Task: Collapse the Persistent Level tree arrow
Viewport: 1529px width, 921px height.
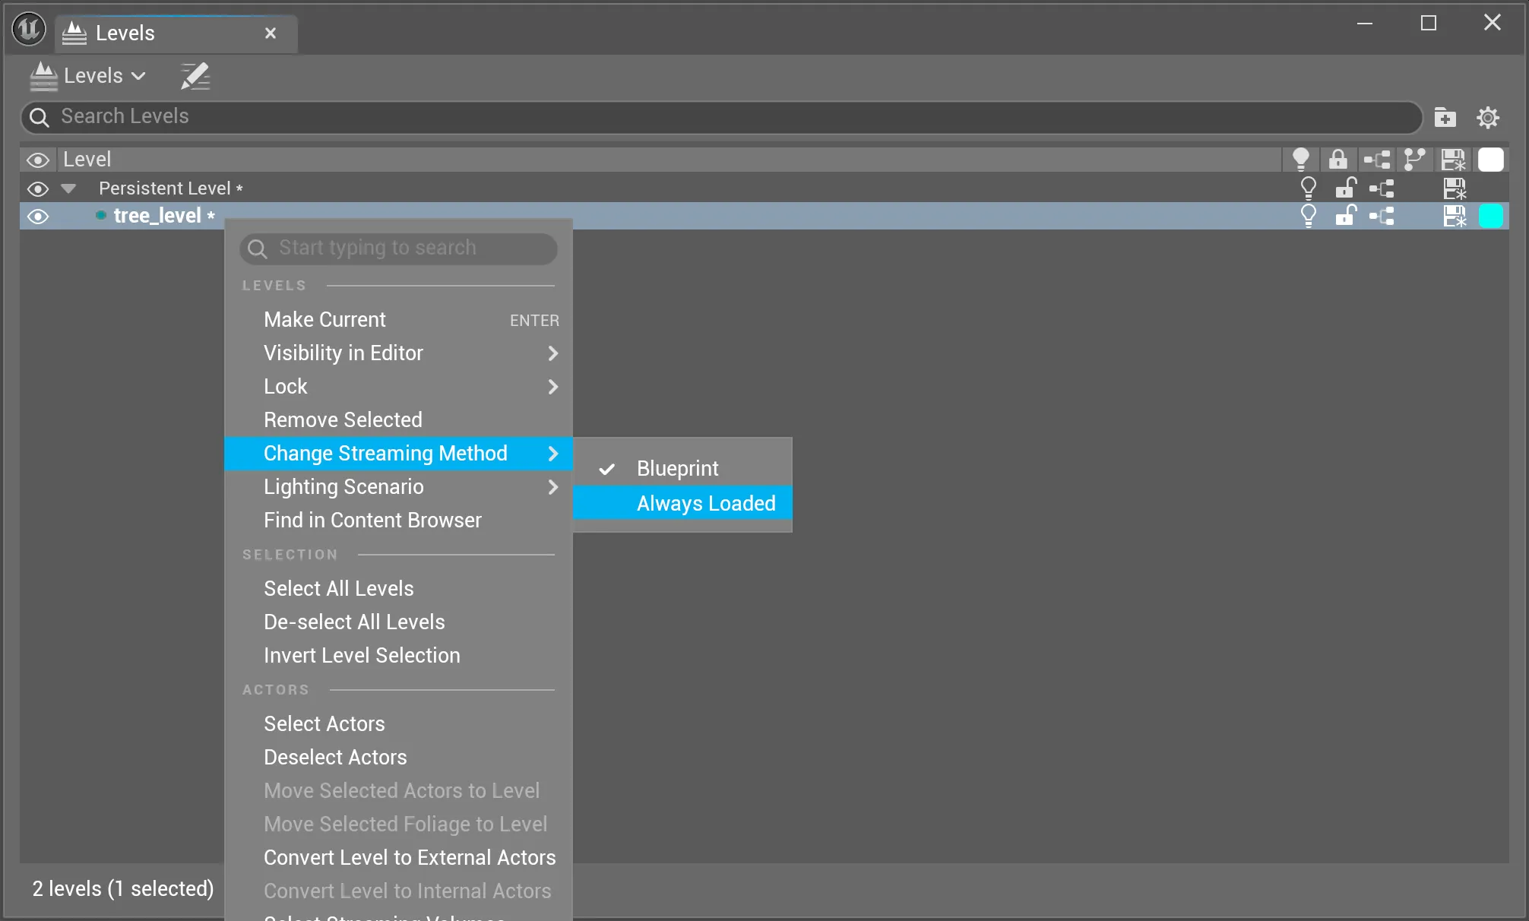Action: point(68,188)
